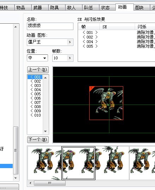Viewport: 155px width, 190px height.
Task: Select the highlighted blue entry in left list
Action: point(6,166)
